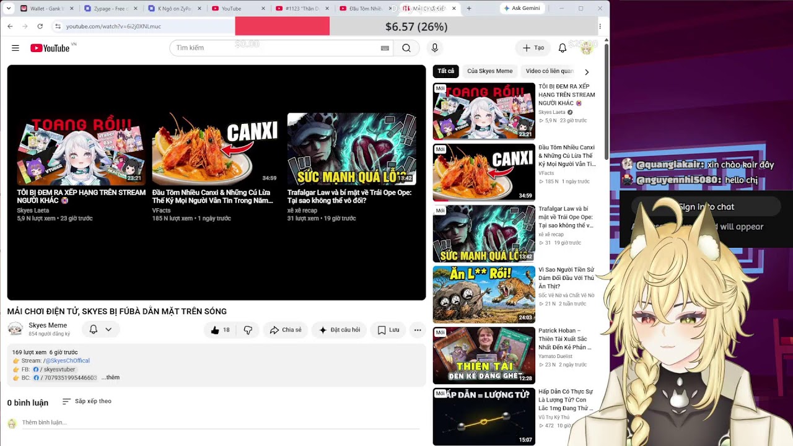Click the browser forward arrow
793x446 pixels.
25,26
